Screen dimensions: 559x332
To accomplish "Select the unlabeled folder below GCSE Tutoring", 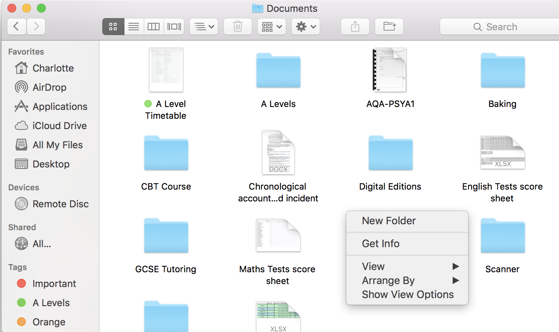I will point(166,317).
